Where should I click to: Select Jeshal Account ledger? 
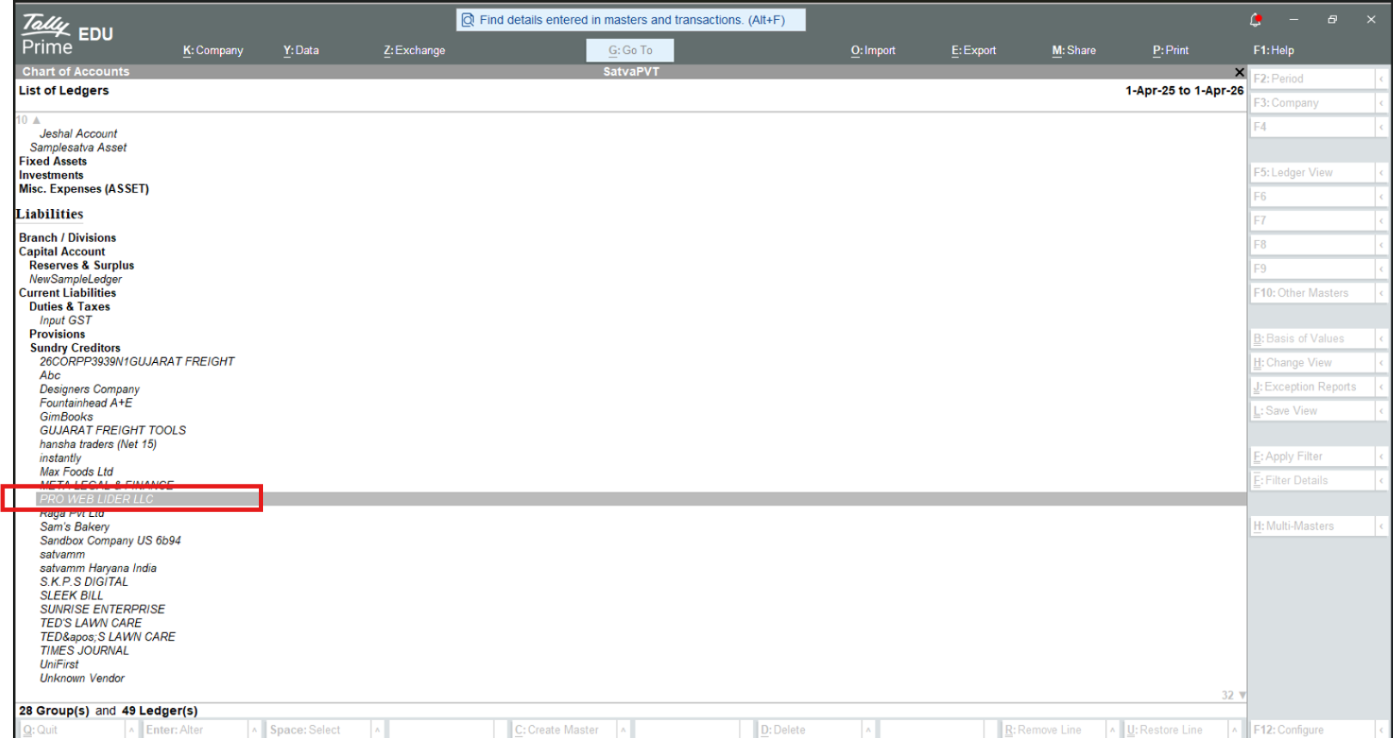tap(78, 134)
